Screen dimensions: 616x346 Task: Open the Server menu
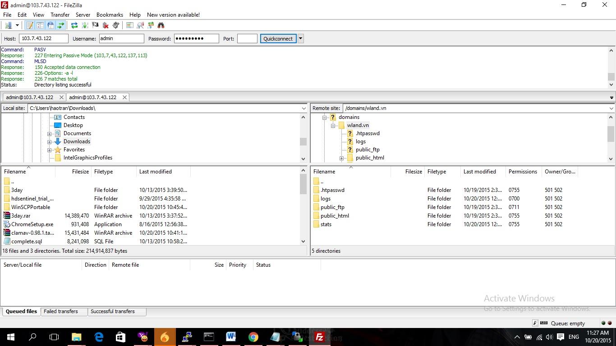pos(83,14)
